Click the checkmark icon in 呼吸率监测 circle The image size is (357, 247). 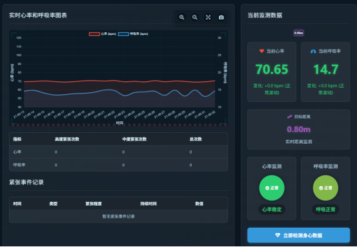pyautogui.click(x=321, y=188)
